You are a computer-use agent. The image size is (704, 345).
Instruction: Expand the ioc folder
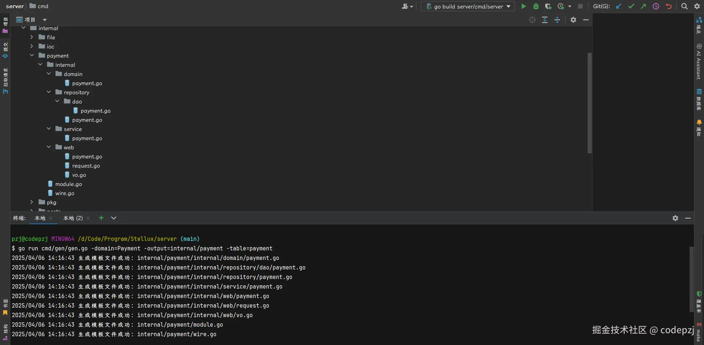click(x=32, y=46)
